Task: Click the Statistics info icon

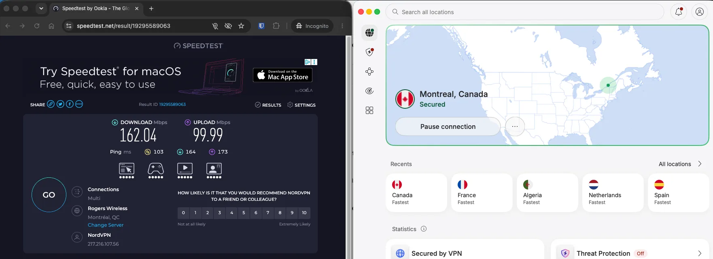Action: (424, 229)
